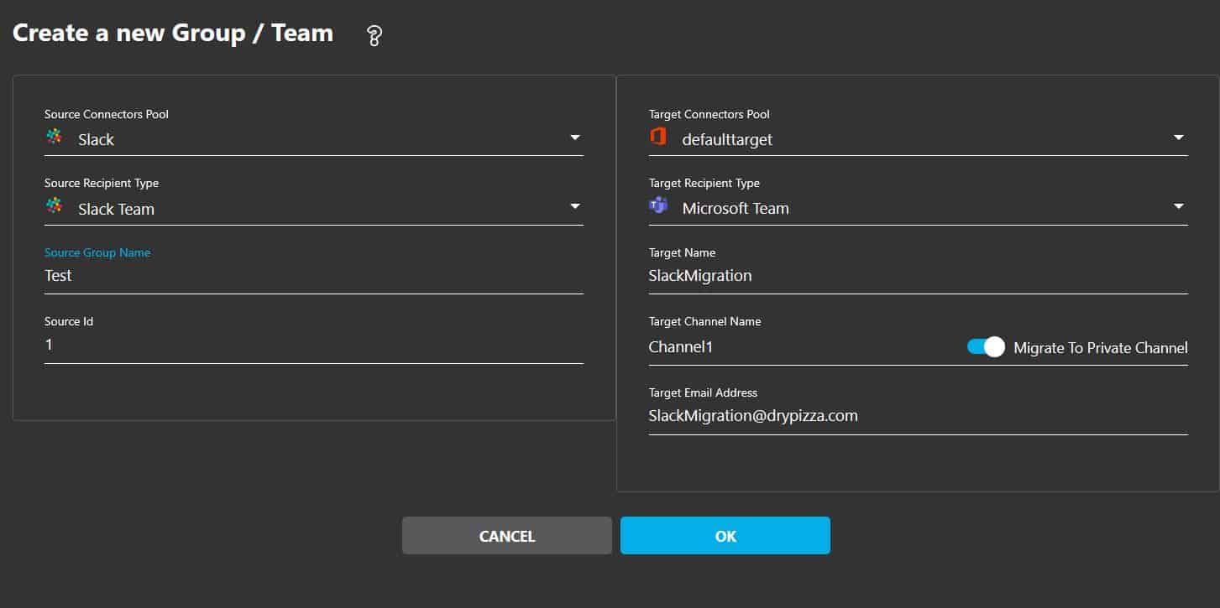This screenshot has width=1220, height=608.
Task: Click the Slack icon beside Source Connectors Pool
Action: coord(55,135)
